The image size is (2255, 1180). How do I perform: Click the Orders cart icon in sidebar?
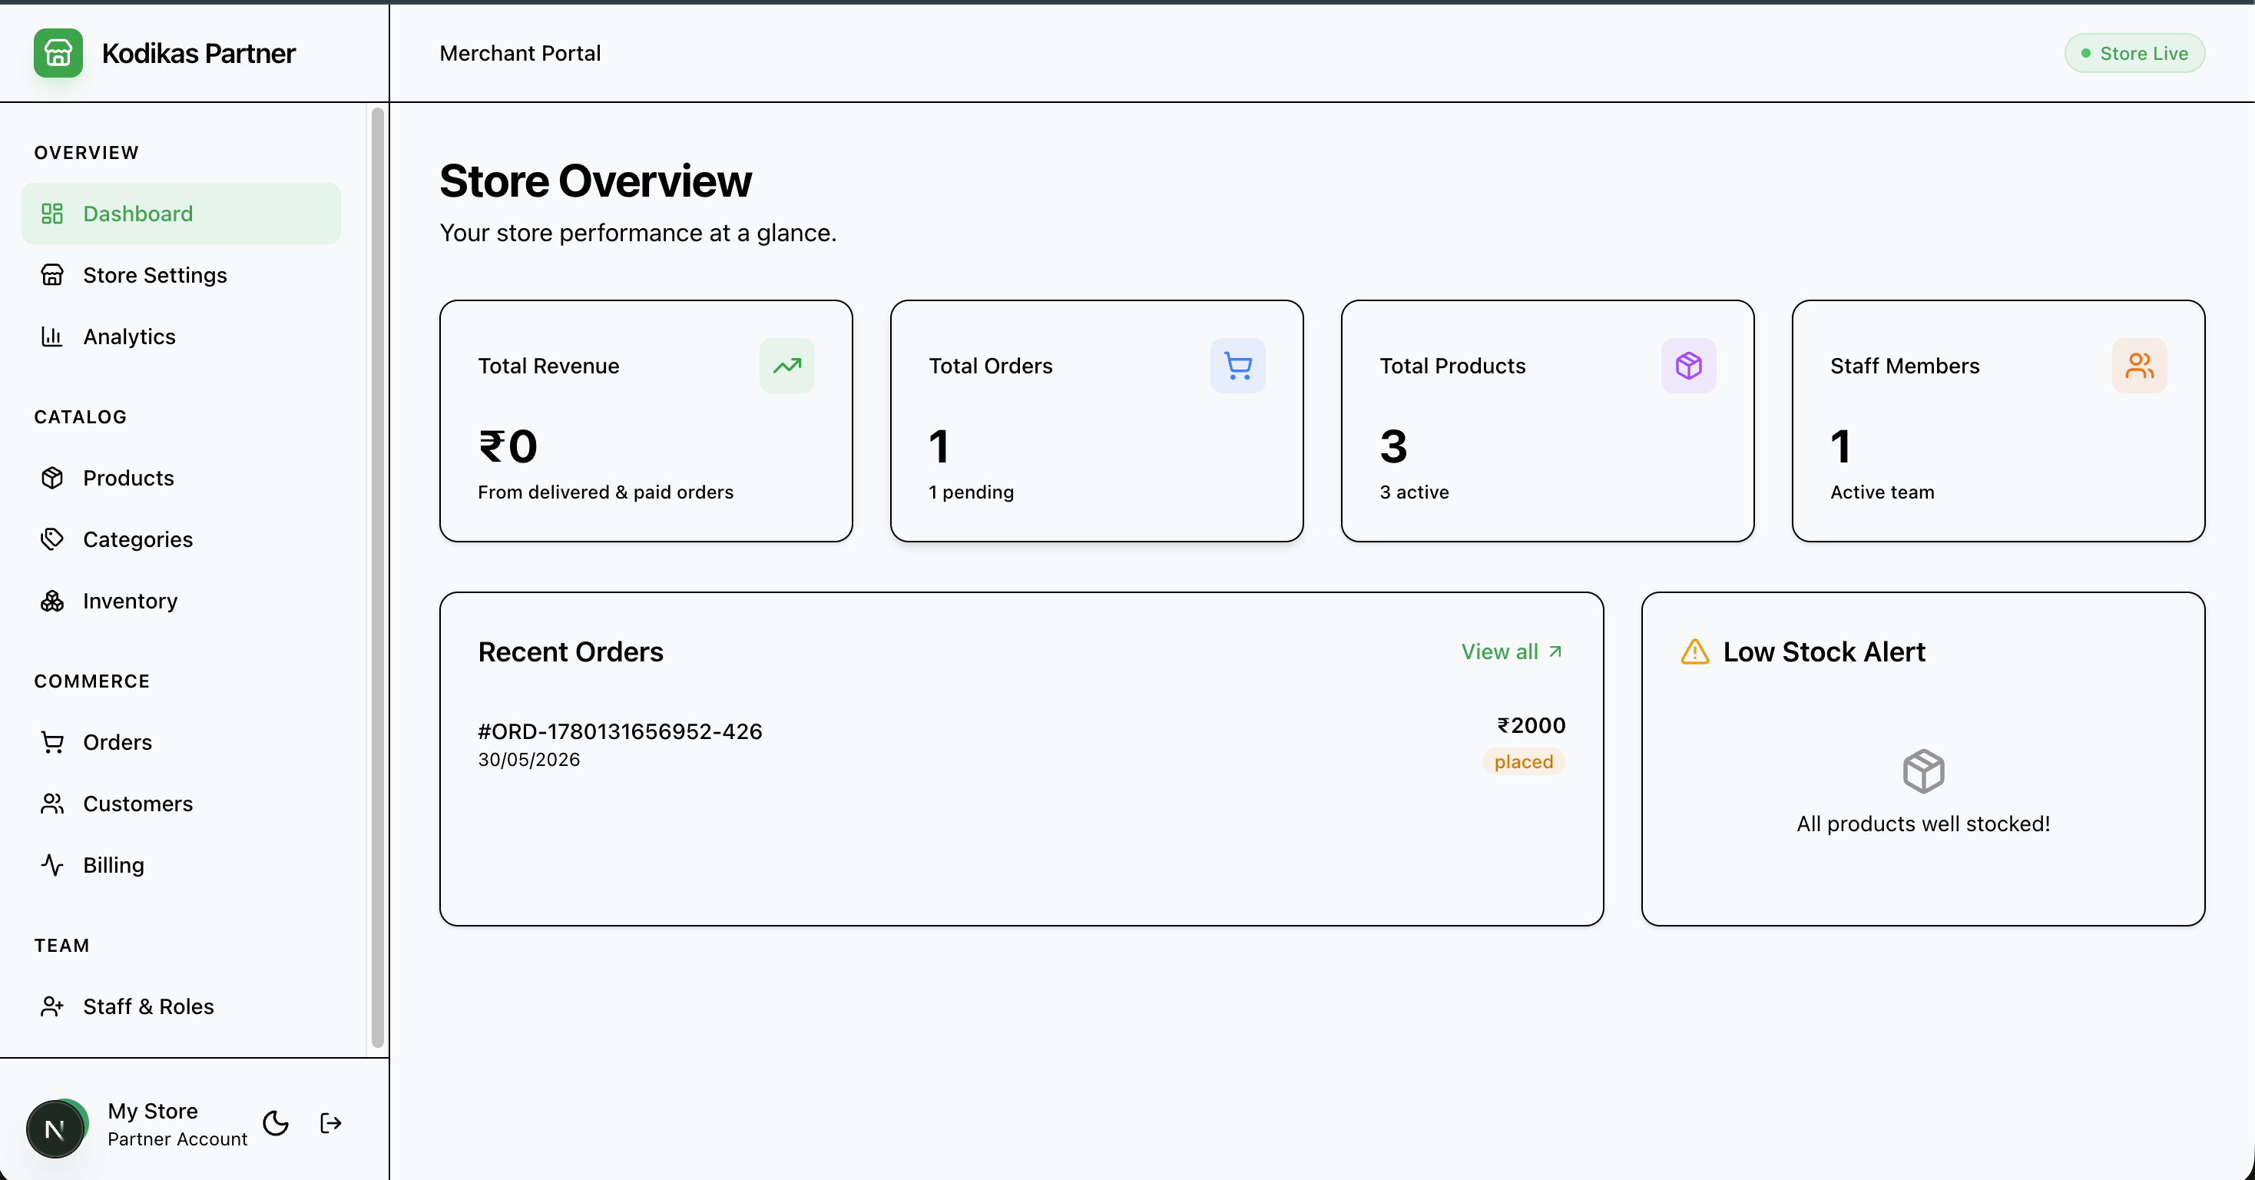[52, 742]
